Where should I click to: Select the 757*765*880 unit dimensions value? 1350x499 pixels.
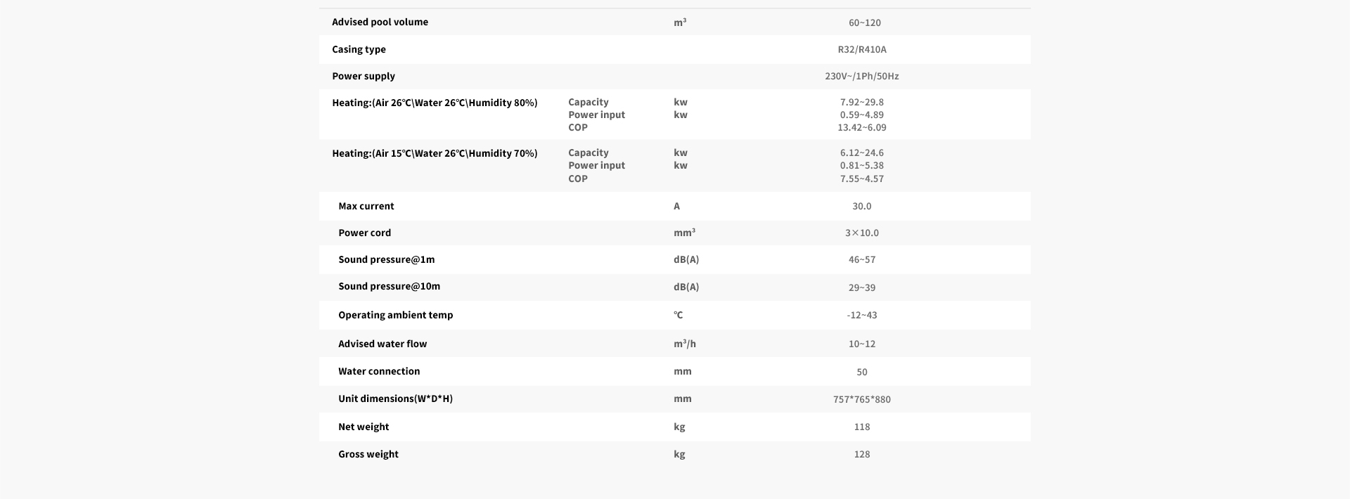pos(862,399)
